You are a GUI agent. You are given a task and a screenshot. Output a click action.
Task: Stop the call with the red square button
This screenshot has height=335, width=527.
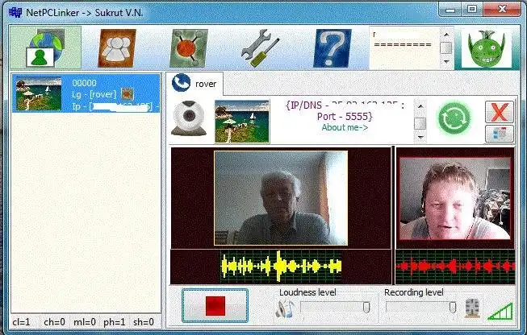(x=215, y=305)
